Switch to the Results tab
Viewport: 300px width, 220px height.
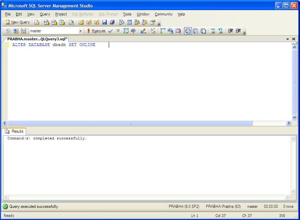tap(15, 131)
